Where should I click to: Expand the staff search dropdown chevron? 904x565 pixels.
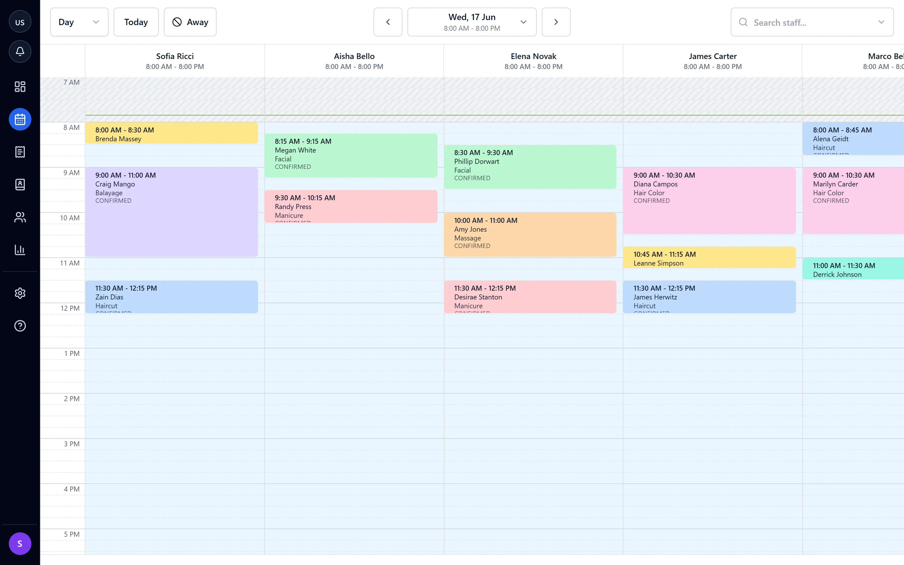pos(881,22)
